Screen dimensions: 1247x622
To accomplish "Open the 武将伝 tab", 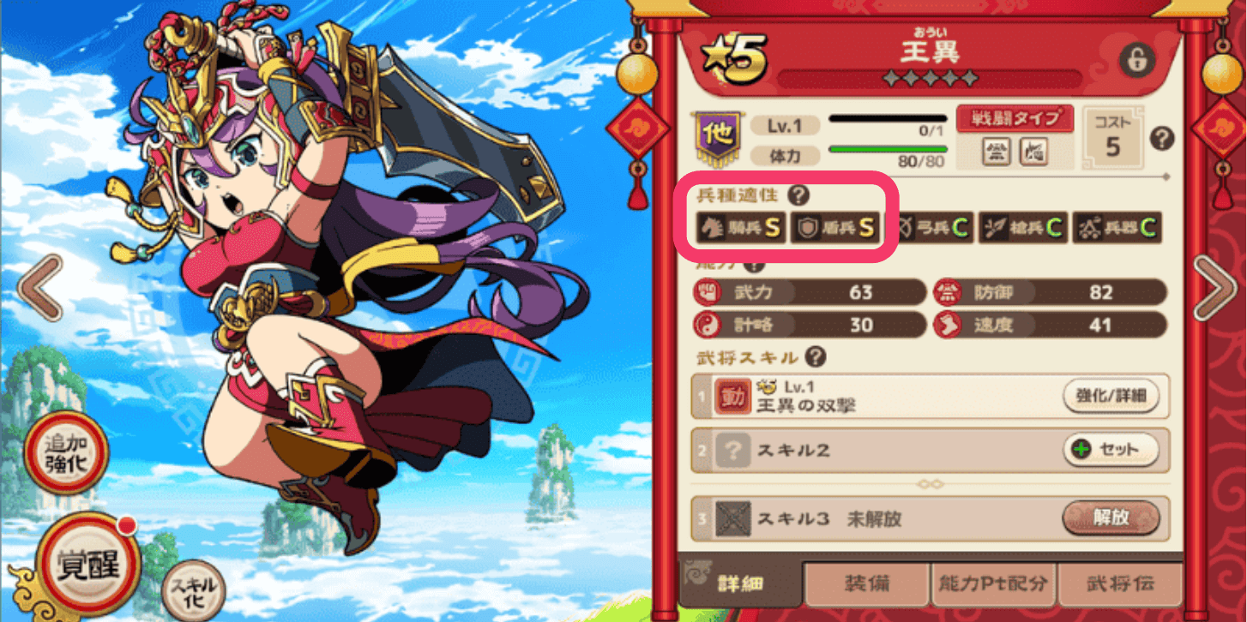I will [x=1119, y=584].
